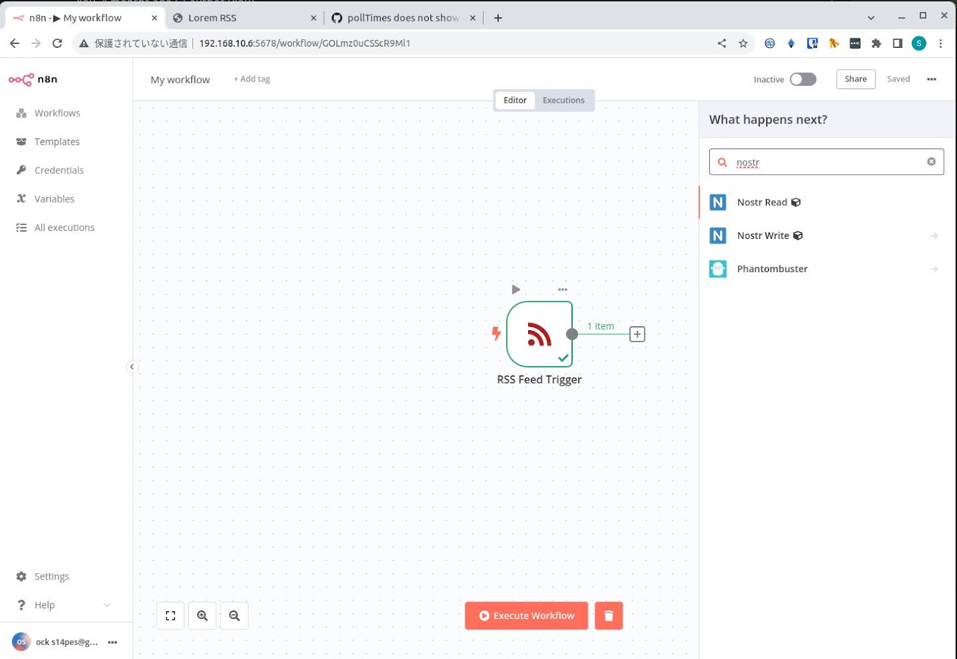This screenshot has width=957, height=659.
Task: Click the Help question mark icon
Action: click(21, 605)
